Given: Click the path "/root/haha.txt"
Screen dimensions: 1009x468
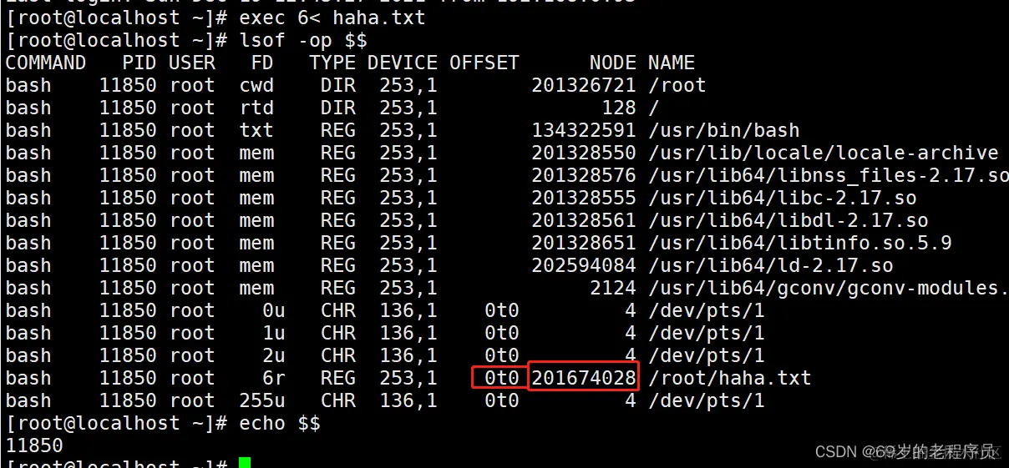Looking at the screenshot, I should 730,378.
